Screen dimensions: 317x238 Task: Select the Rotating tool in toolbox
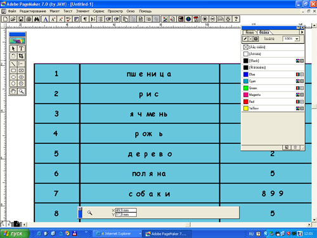13,56
